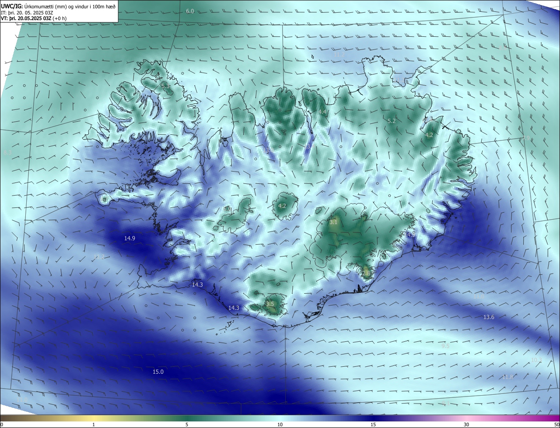Click the 11.0 value label
The width and height of the screenshot is (560, 428).
(479, 297)
